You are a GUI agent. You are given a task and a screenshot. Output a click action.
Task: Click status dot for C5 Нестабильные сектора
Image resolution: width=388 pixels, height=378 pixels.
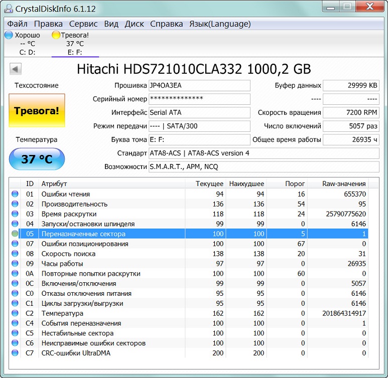(15, 333)
